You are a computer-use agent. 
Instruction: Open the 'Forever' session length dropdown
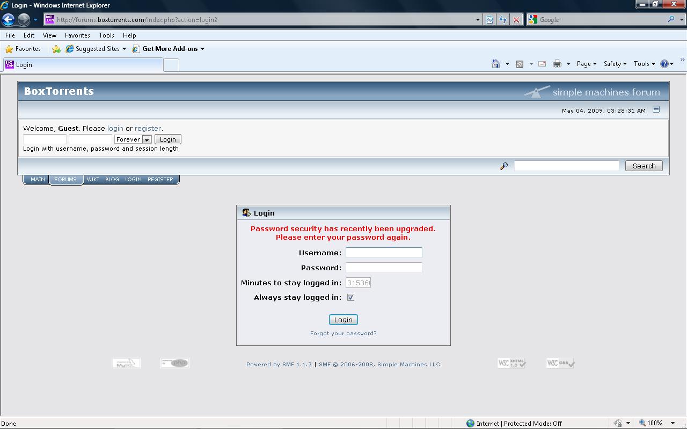(x=133, y=139)
